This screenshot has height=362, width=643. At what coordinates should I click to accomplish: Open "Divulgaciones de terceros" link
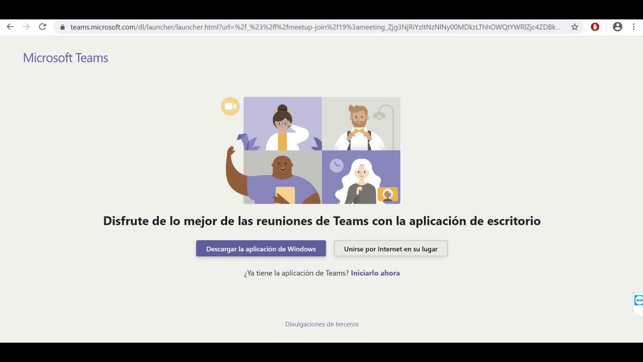click(322, 324)
